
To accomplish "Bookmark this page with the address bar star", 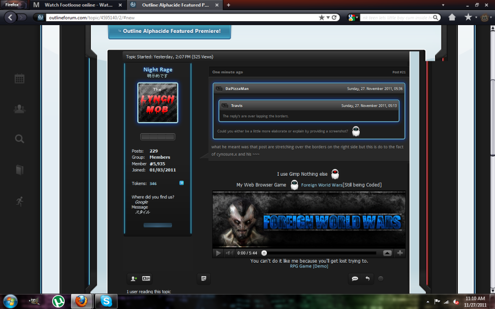I will click(x=322, y=17).
